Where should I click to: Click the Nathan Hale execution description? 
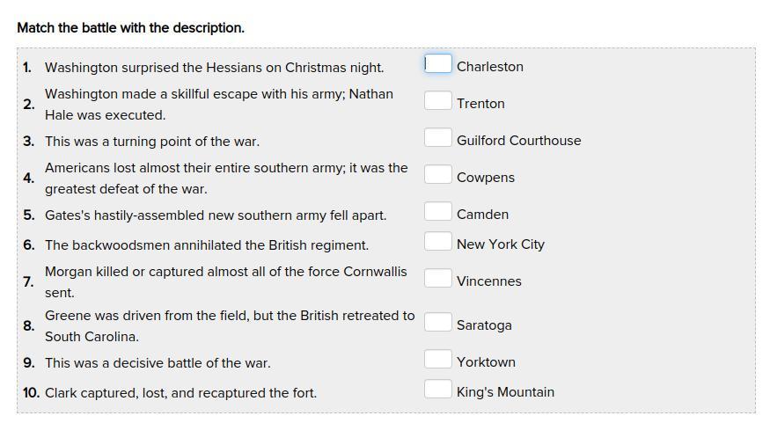click(x=219, y=105)
